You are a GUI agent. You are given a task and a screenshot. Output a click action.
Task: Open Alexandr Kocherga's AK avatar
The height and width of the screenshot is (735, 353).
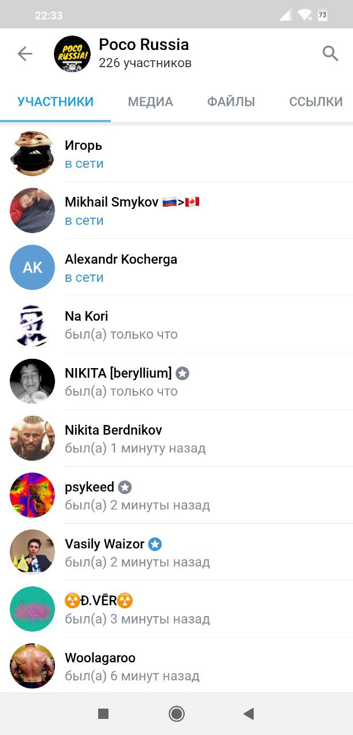tap(33, 268)
